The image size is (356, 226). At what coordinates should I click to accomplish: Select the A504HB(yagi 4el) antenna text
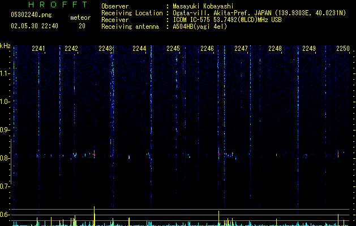click(x=200, y=27)
